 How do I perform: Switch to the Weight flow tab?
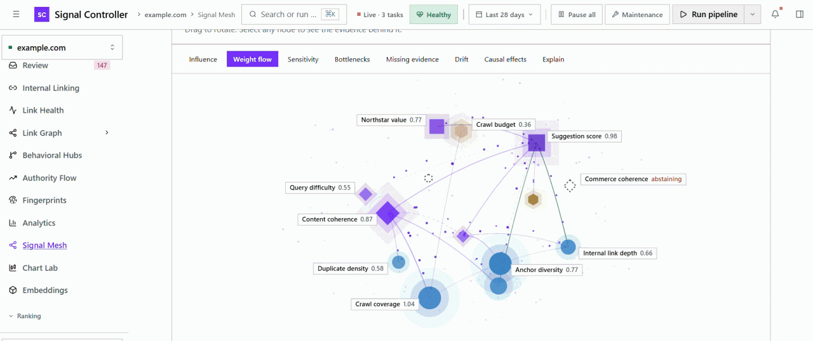252,60
